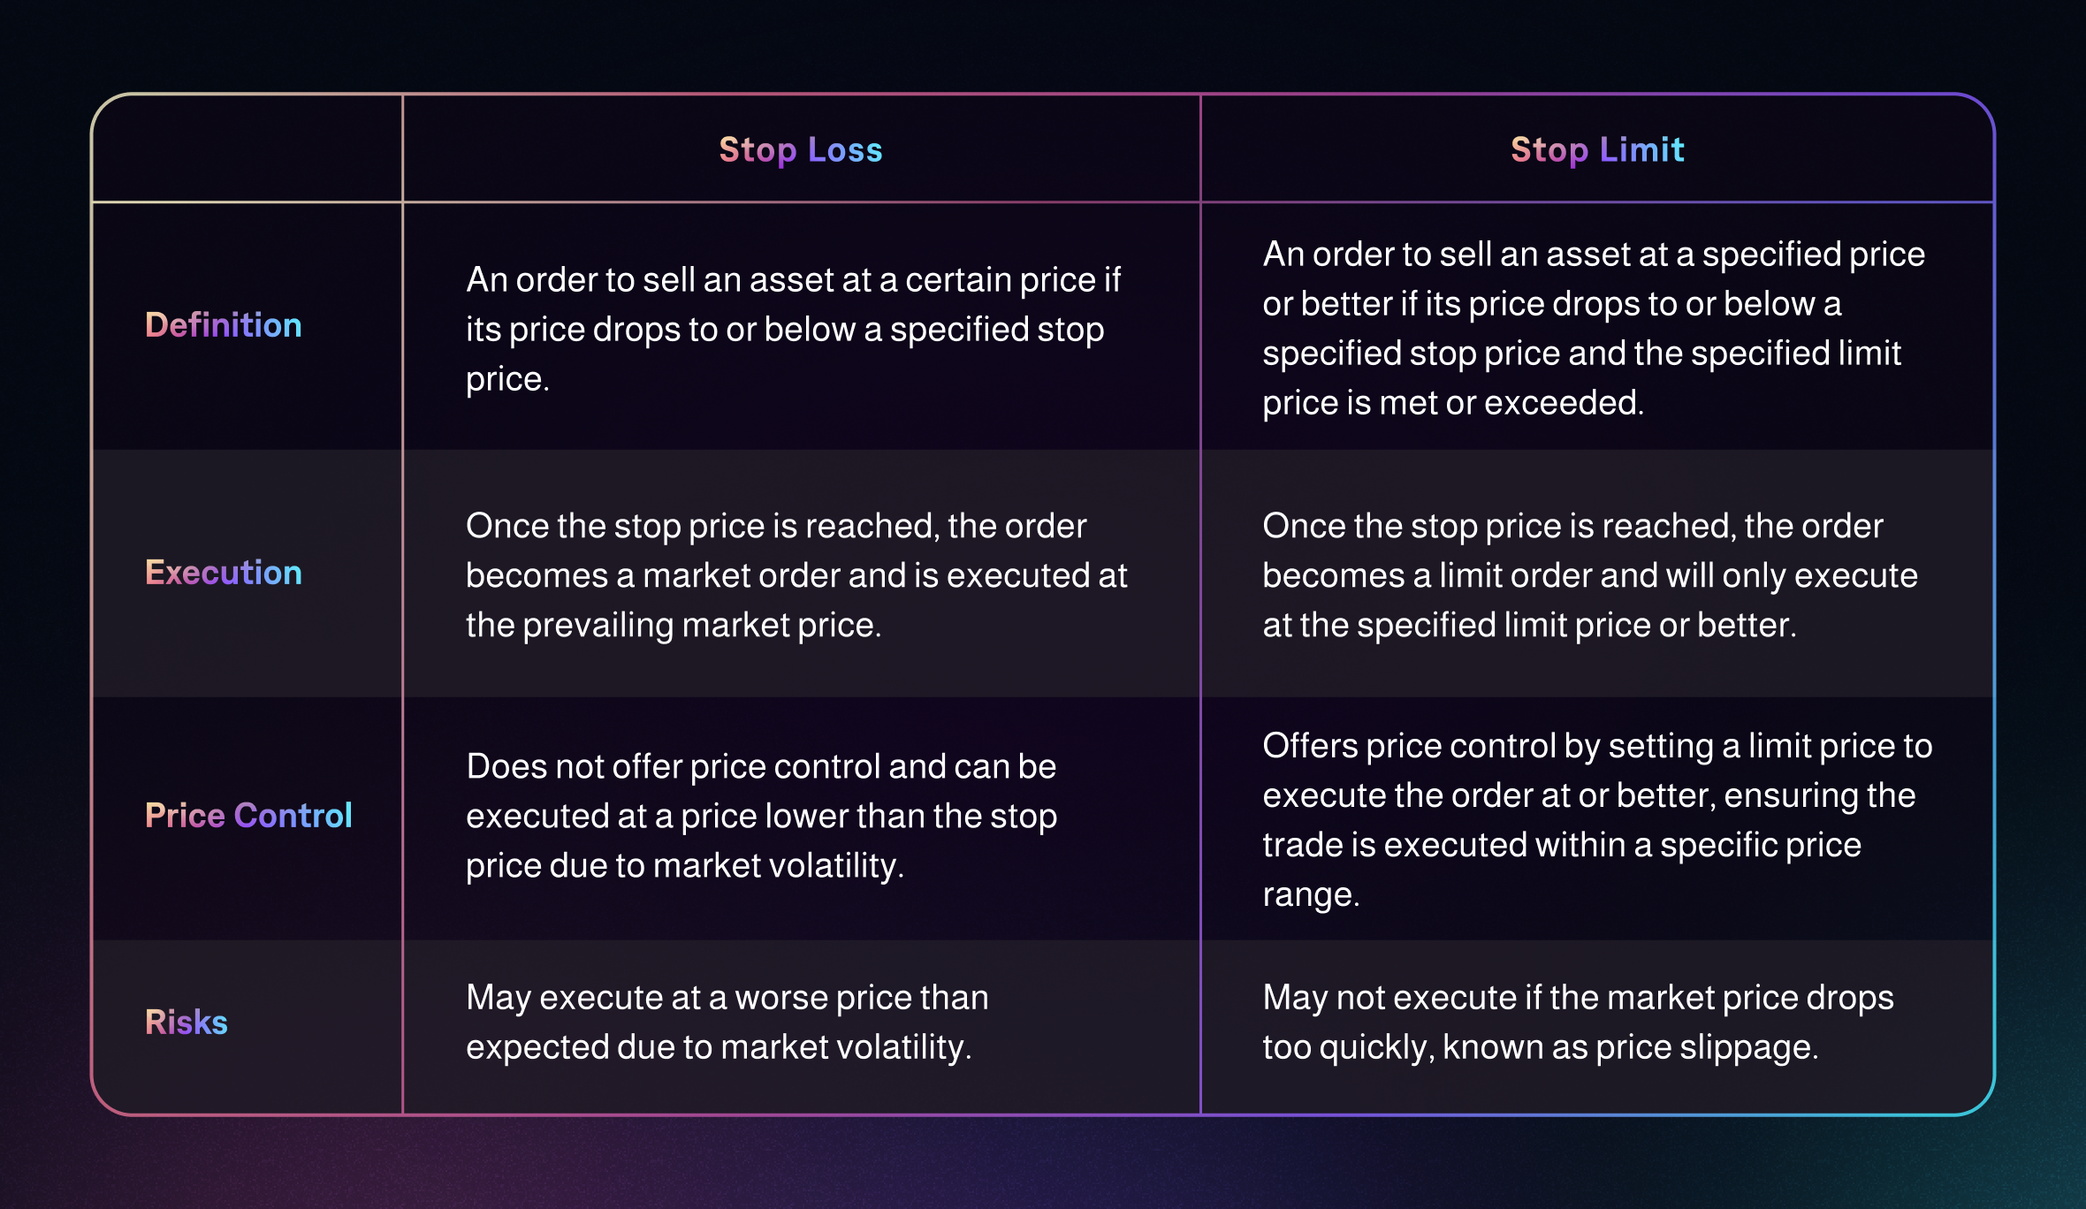
Task: Select the Definition row label
Action: 224,325
